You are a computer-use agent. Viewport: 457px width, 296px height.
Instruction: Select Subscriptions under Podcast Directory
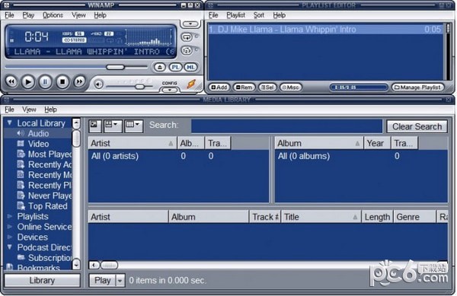pyautogui.click(x=50, y=258)
